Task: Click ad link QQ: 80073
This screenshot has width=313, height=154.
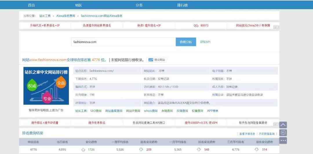Action: pyautogui.click(x=201, y=26)
